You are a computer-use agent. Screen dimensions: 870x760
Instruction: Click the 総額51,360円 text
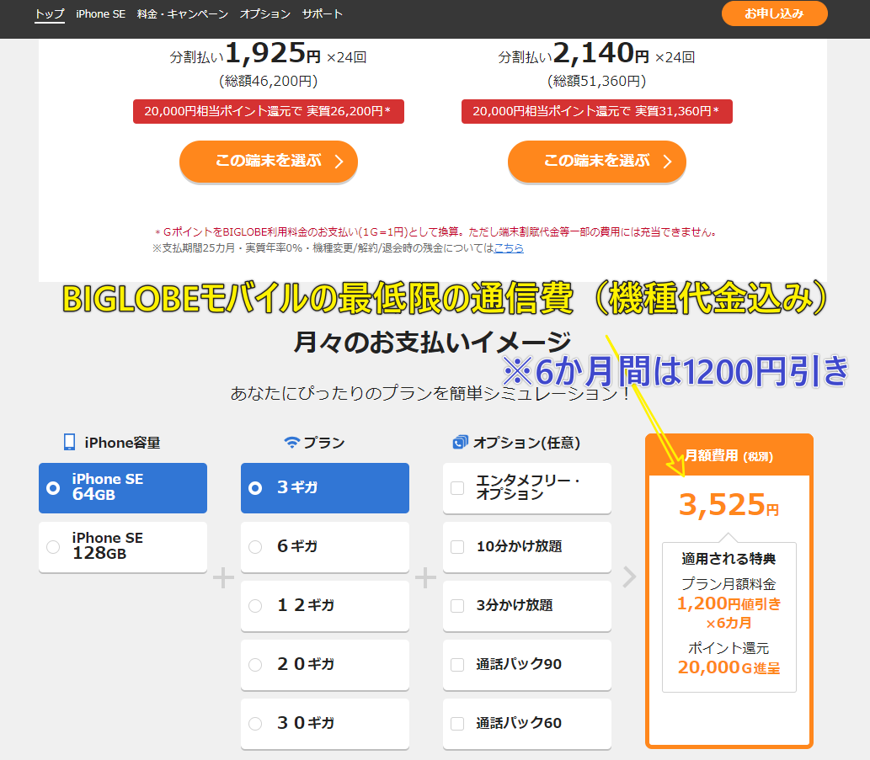[597, 81]
